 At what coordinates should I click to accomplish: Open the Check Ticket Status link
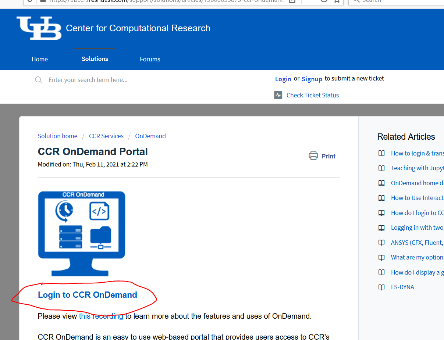coord(312,95)
